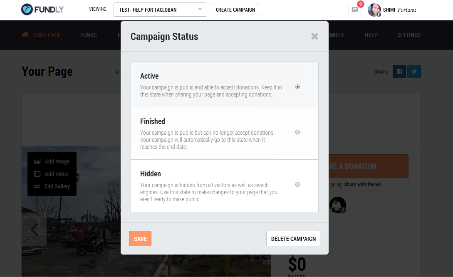Viewport: 453px width, 277px height.
Task: Share page via Twitter icon
Action: point(414,72)
